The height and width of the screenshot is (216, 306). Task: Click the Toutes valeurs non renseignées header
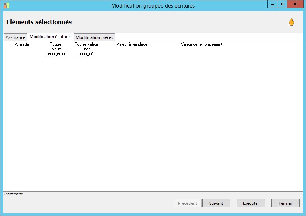(x=87, y=49)
